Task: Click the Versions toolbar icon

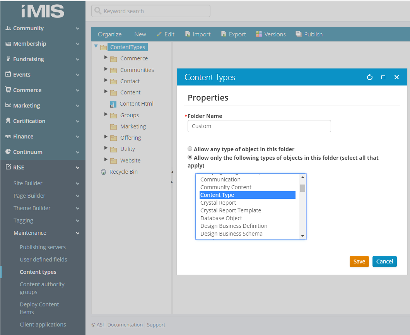Action: tap(259, 34)
